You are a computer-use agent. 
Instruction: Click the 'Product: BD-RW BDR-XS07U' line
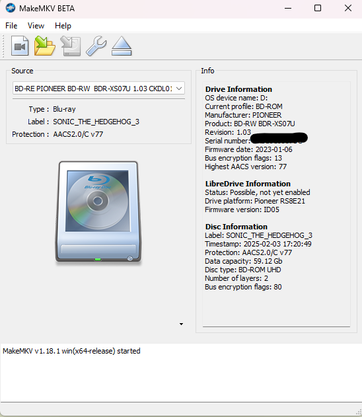point(250,124)
